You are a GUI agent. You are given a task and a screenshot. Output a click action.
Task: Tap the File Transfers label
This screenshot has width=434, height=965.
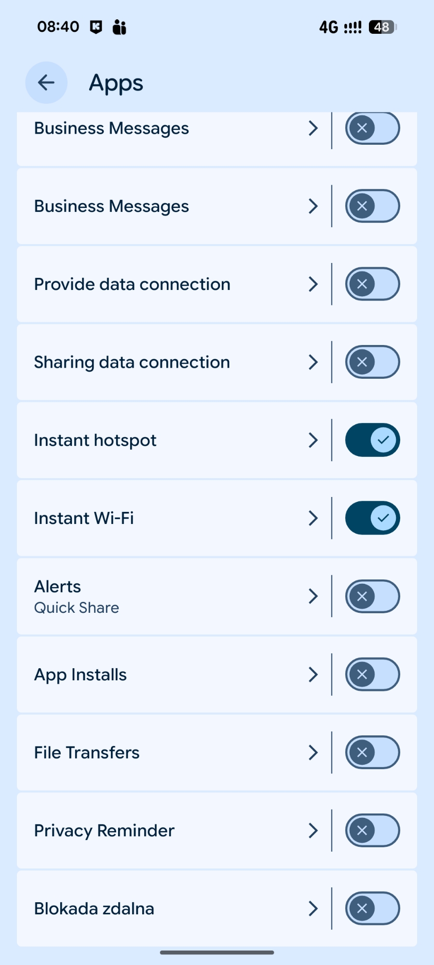(87, 753)
